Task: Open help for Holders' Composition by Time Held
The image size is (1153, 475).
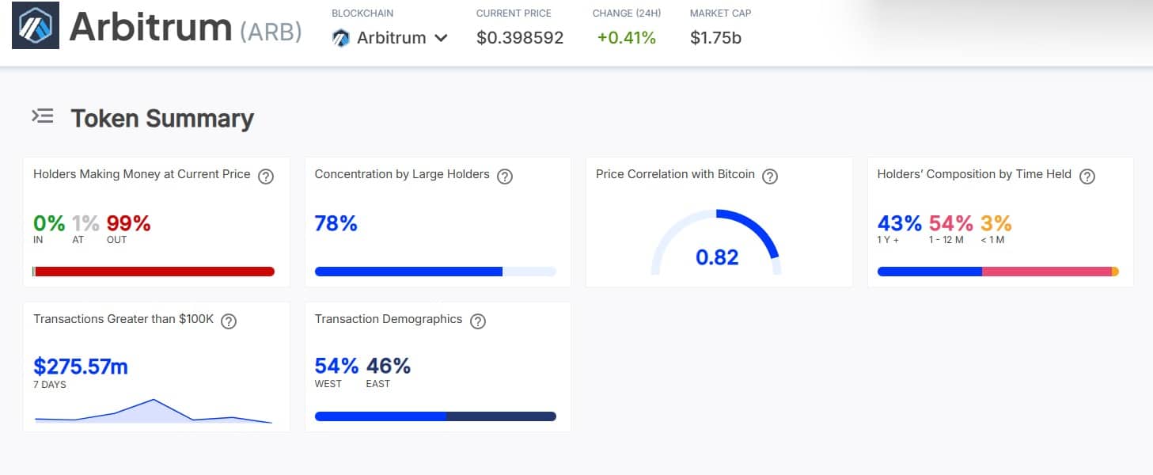Action: tap(1087, 177)
